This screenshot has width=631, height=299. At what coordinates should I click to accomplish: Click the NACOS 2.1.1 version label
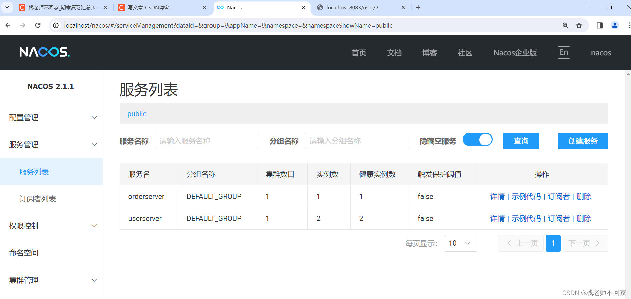click(51, 86)
